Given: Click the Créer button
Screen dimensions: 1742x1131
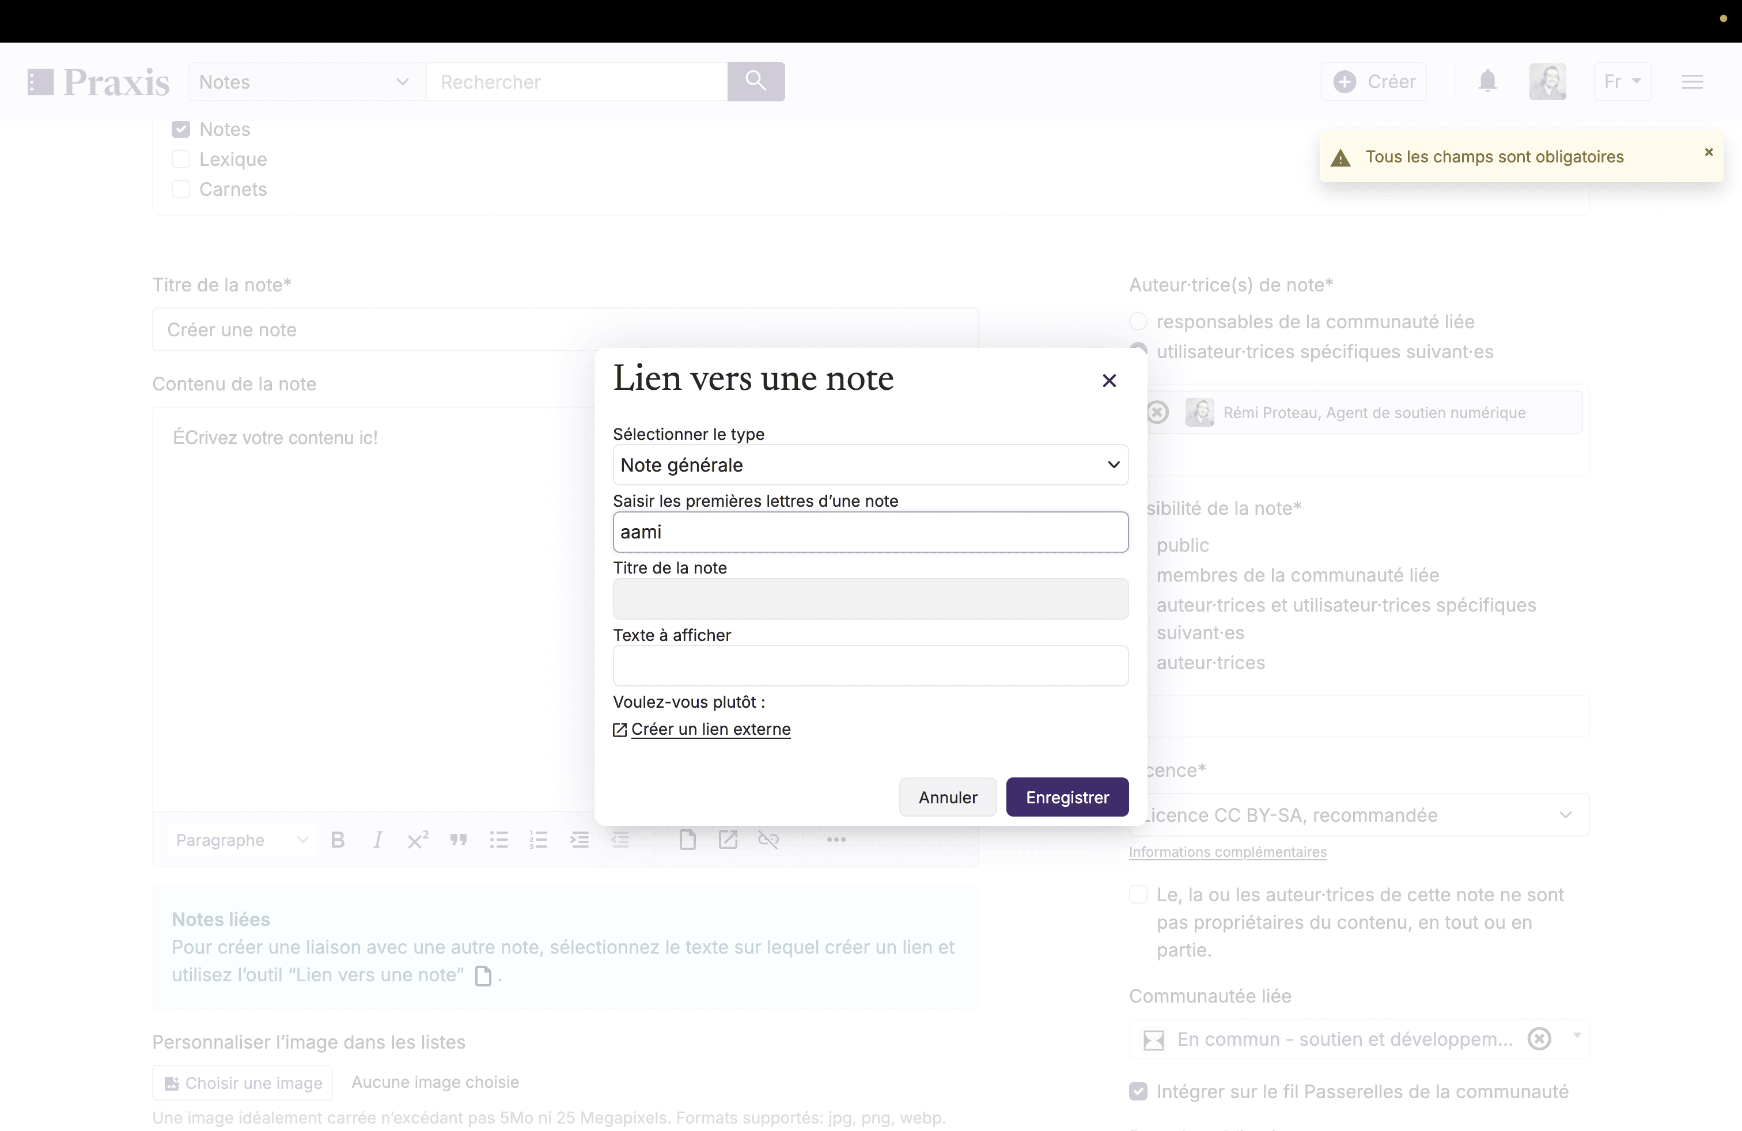Looking at the screenshot, I should pos(1374,81).
